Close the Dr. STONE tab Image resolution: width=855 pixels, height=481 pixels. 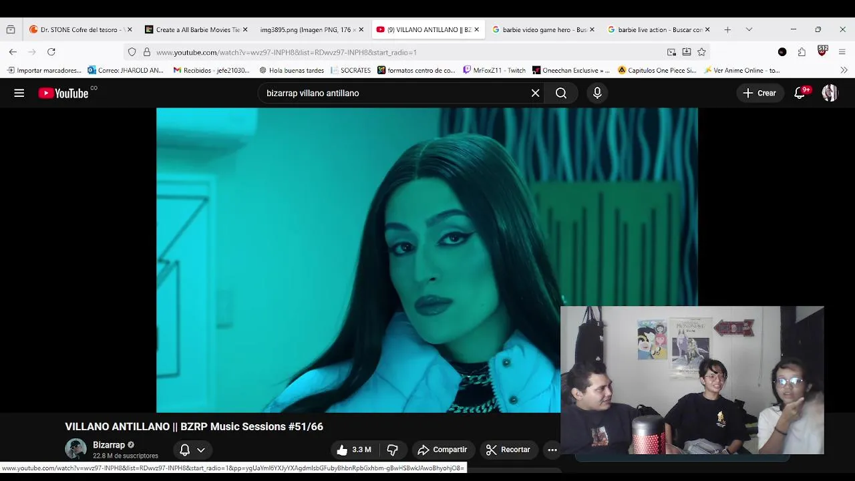coord(130,29)
